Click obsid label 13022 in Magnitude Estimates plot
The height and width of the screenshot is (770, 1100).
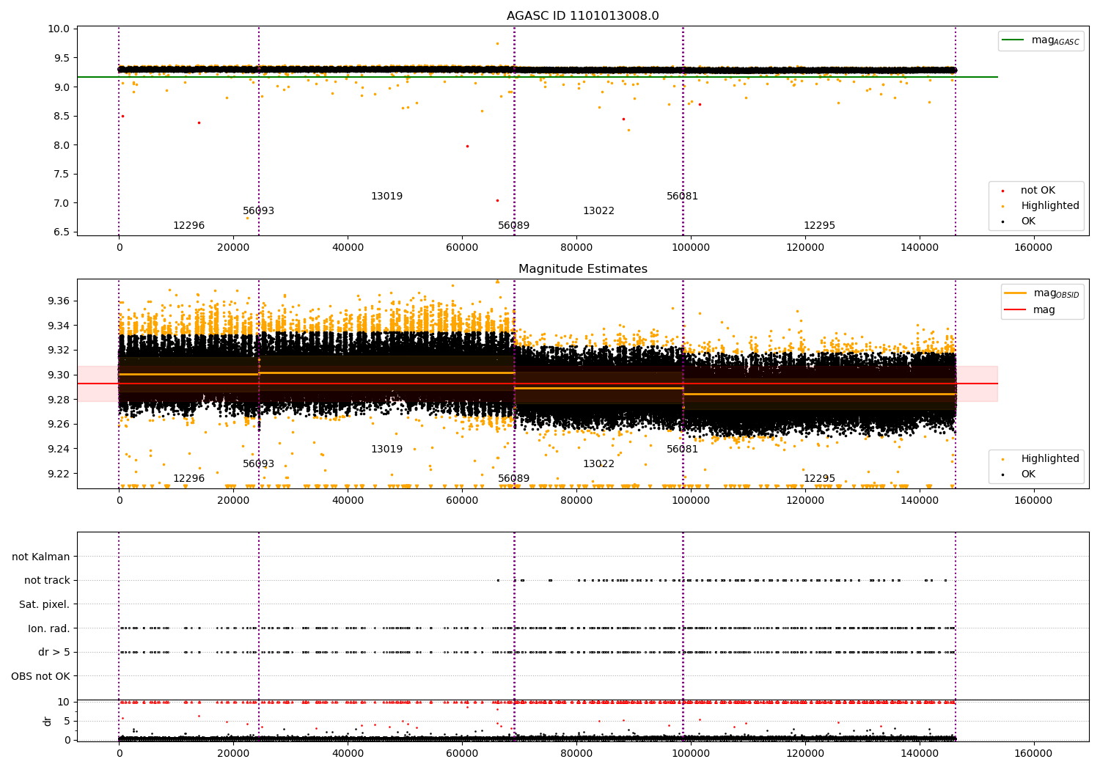(x=598, y=464)
